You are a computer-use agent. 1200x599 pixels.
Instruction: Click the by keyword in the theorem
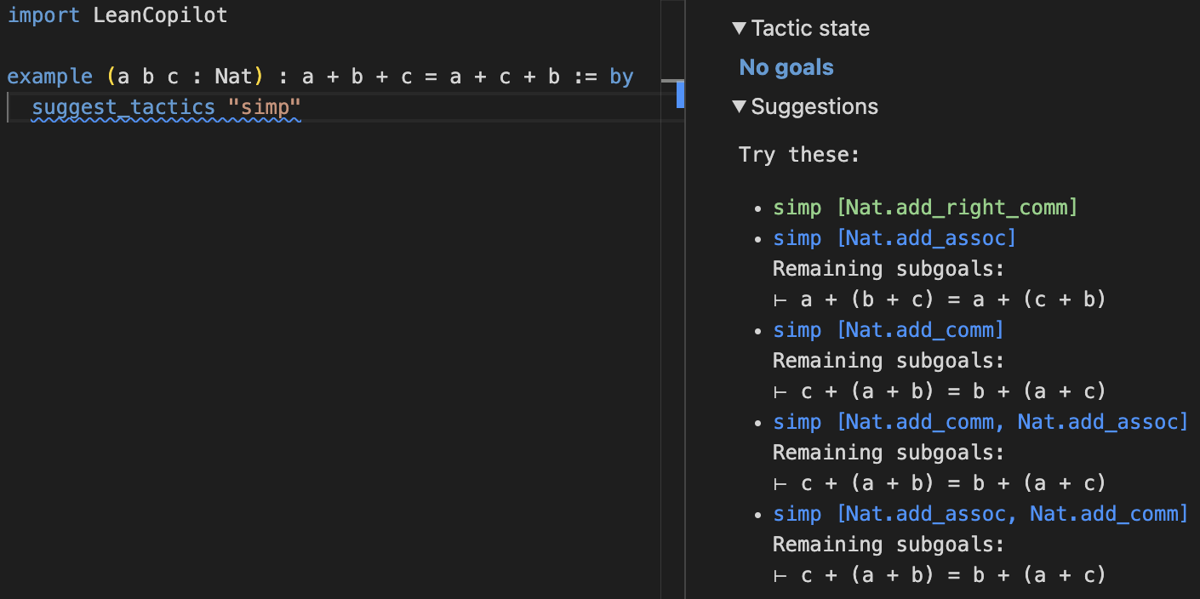point(621,76)
